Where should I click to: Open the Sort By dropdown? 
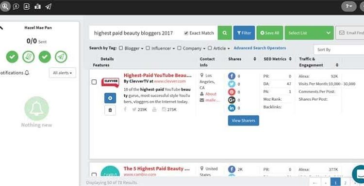[x=339, y=49]
